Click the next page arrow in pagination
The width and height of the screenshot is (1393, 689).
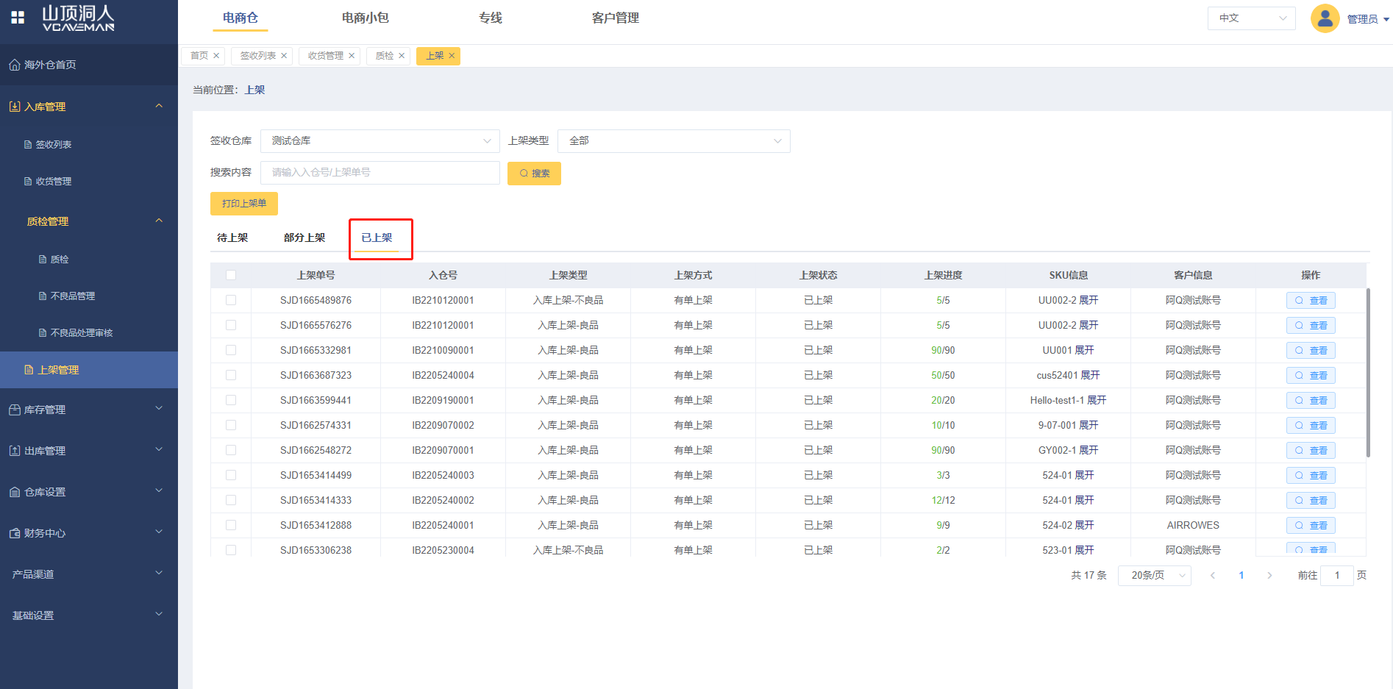coord(1269,575)
